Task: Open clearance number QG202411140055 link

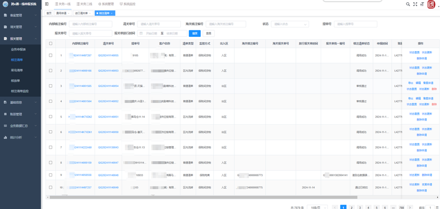Action: [108, 56]
